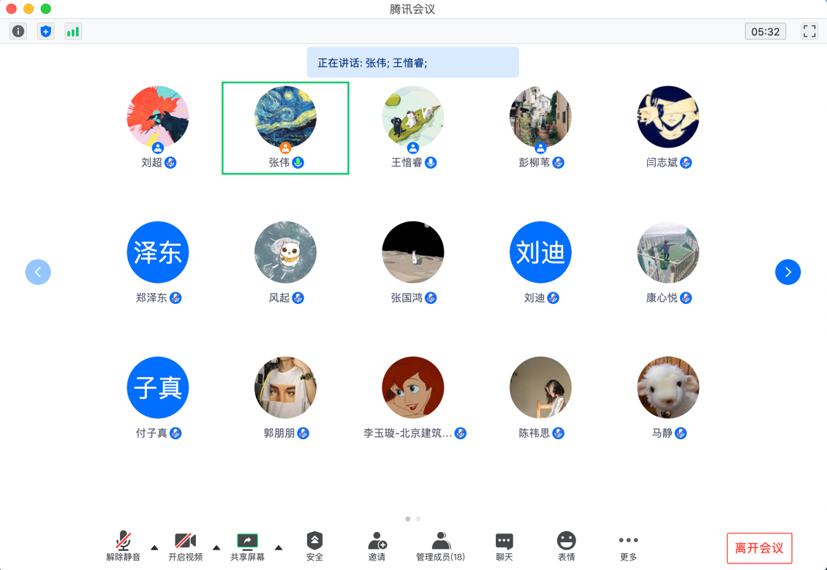Expand audio options arrow beside 解除静音
827x570 pixels.
tap(154, 547)
